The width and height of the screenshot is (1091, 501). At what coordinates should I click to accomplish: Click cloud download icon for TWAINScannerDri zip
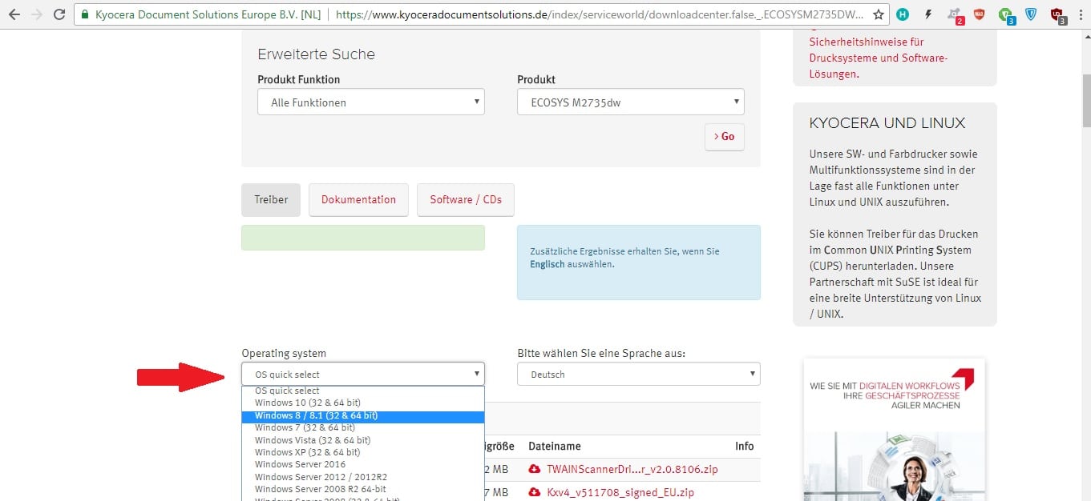[535, 469]
